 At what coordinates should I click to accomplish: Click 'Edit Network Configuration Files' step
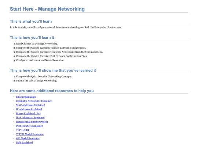click(52, 56)
